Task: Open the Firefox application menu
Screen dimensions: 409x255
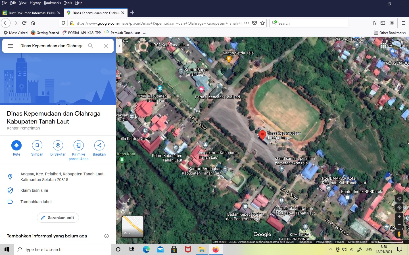Action: [x=403, y=23]
